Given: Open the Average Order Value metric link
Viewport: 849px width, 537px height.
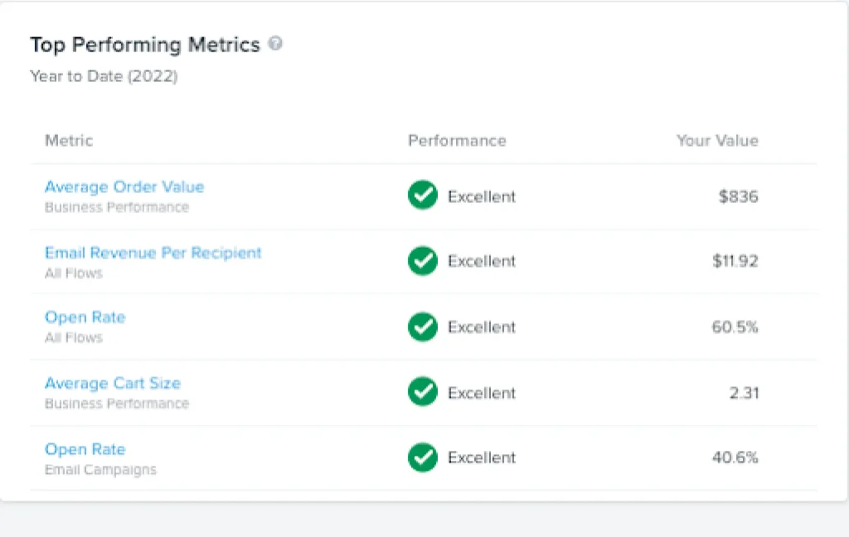Looking at the screenshot, I should tap(124, 187).
